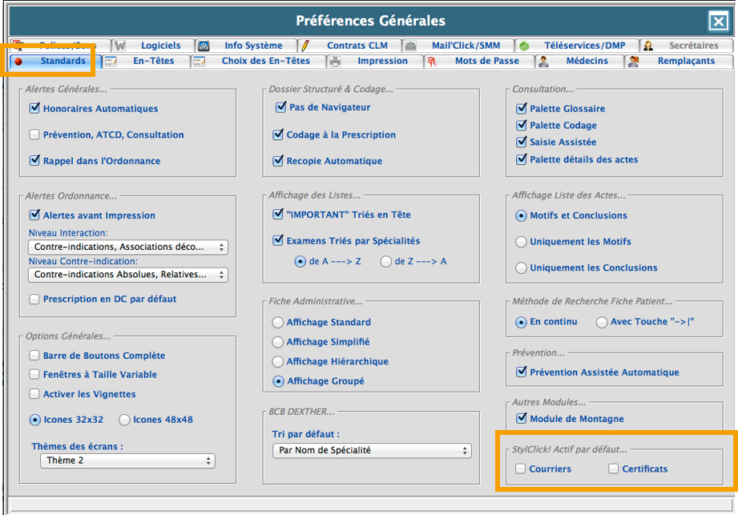Open the Remplaçants tab

click(685, 61)
